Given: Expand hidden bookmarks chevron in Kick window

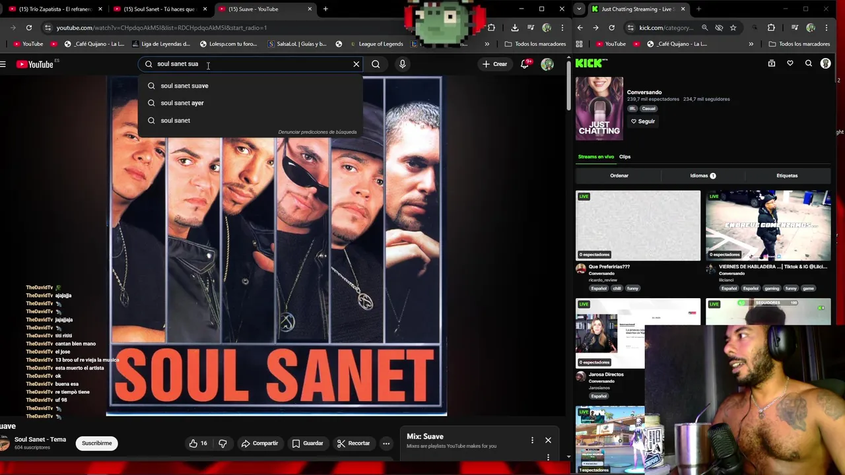Looking at the screenshot, I should coord(751,44).
